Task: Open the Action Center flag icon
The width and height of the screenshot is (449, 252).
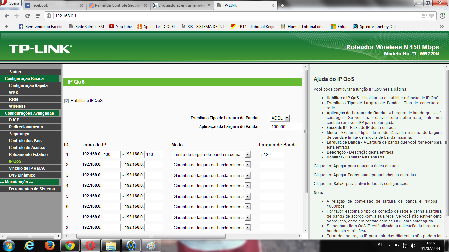Action: (397, 245)
